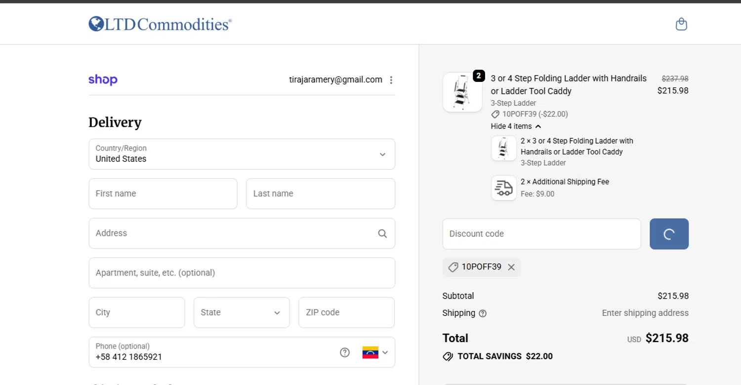The height and width of the screenshot is (385, 741).
Task: Open the account options three-dot menu
Action: click(391, 80)
